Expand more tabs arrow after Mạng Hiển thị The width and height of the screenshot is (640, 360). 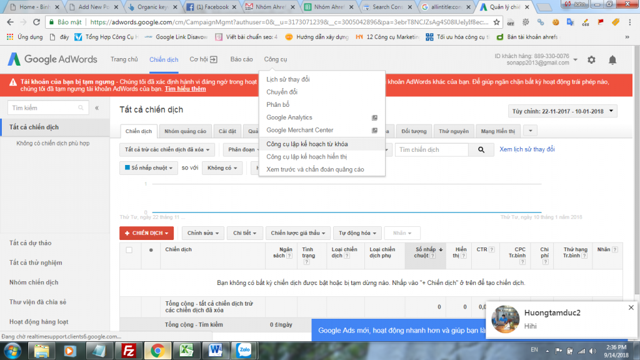[530, 131]
